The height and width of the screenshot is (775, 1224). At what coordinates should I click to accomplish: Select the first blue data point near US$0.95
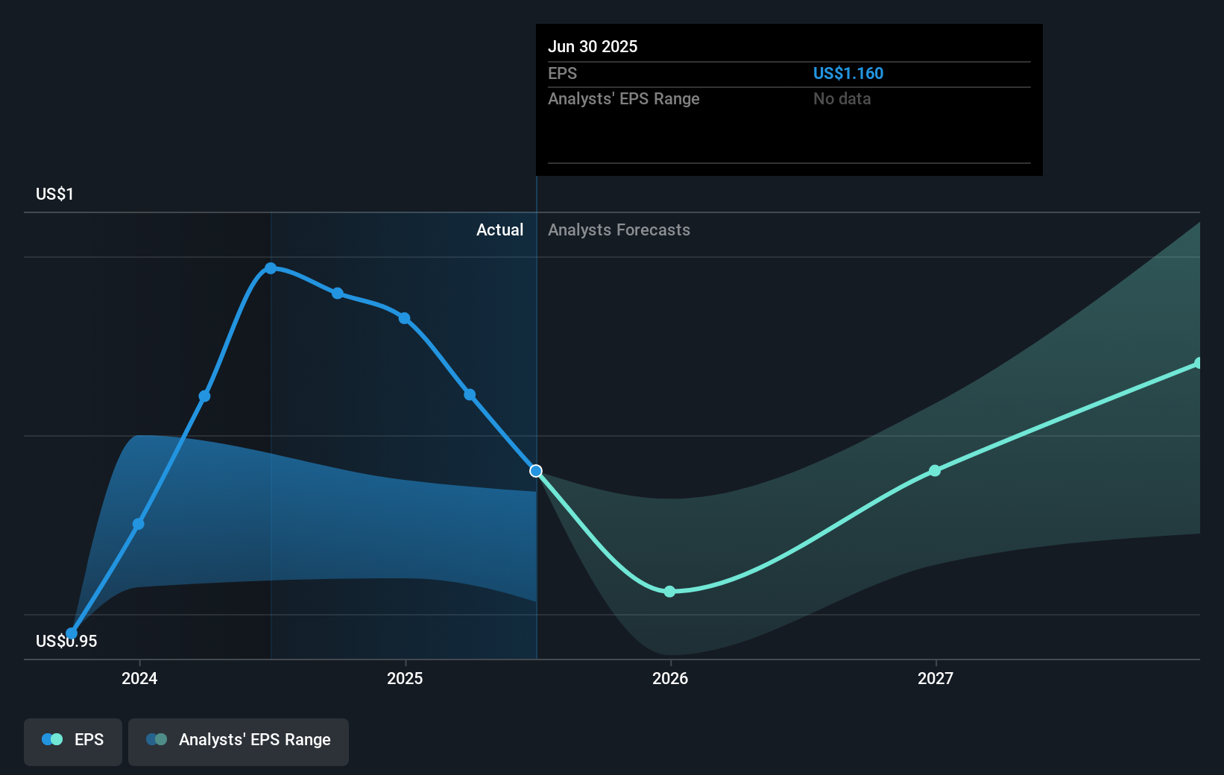click(72, 632)
